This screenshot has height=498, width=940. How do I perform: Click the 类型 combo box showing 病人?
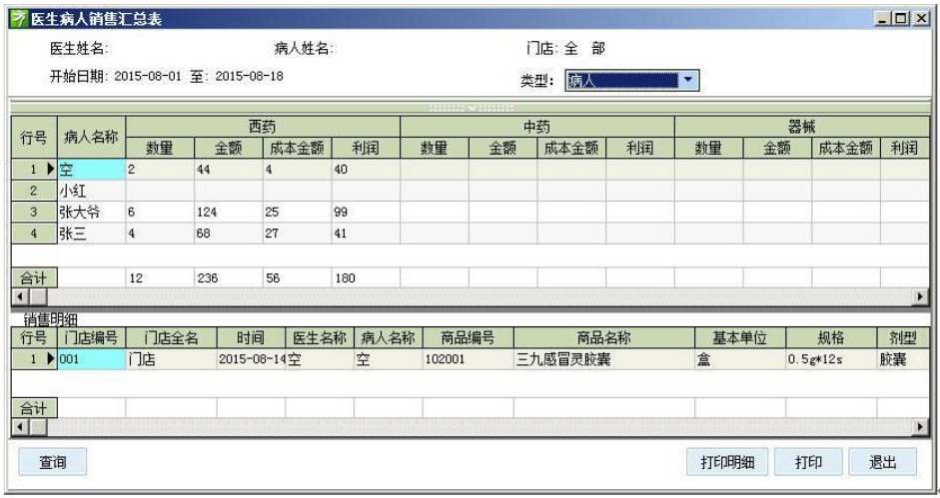point(632,80)
